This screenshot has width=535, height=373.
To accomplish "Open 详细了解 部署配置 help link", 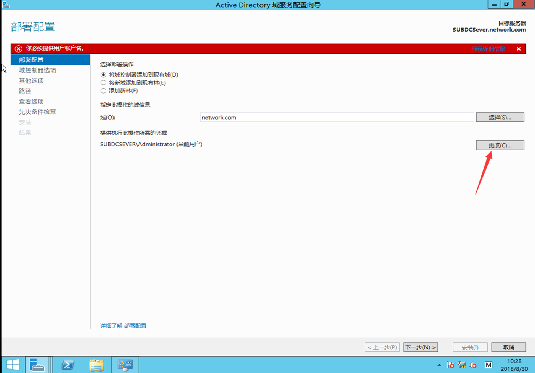I will point(123,325).
